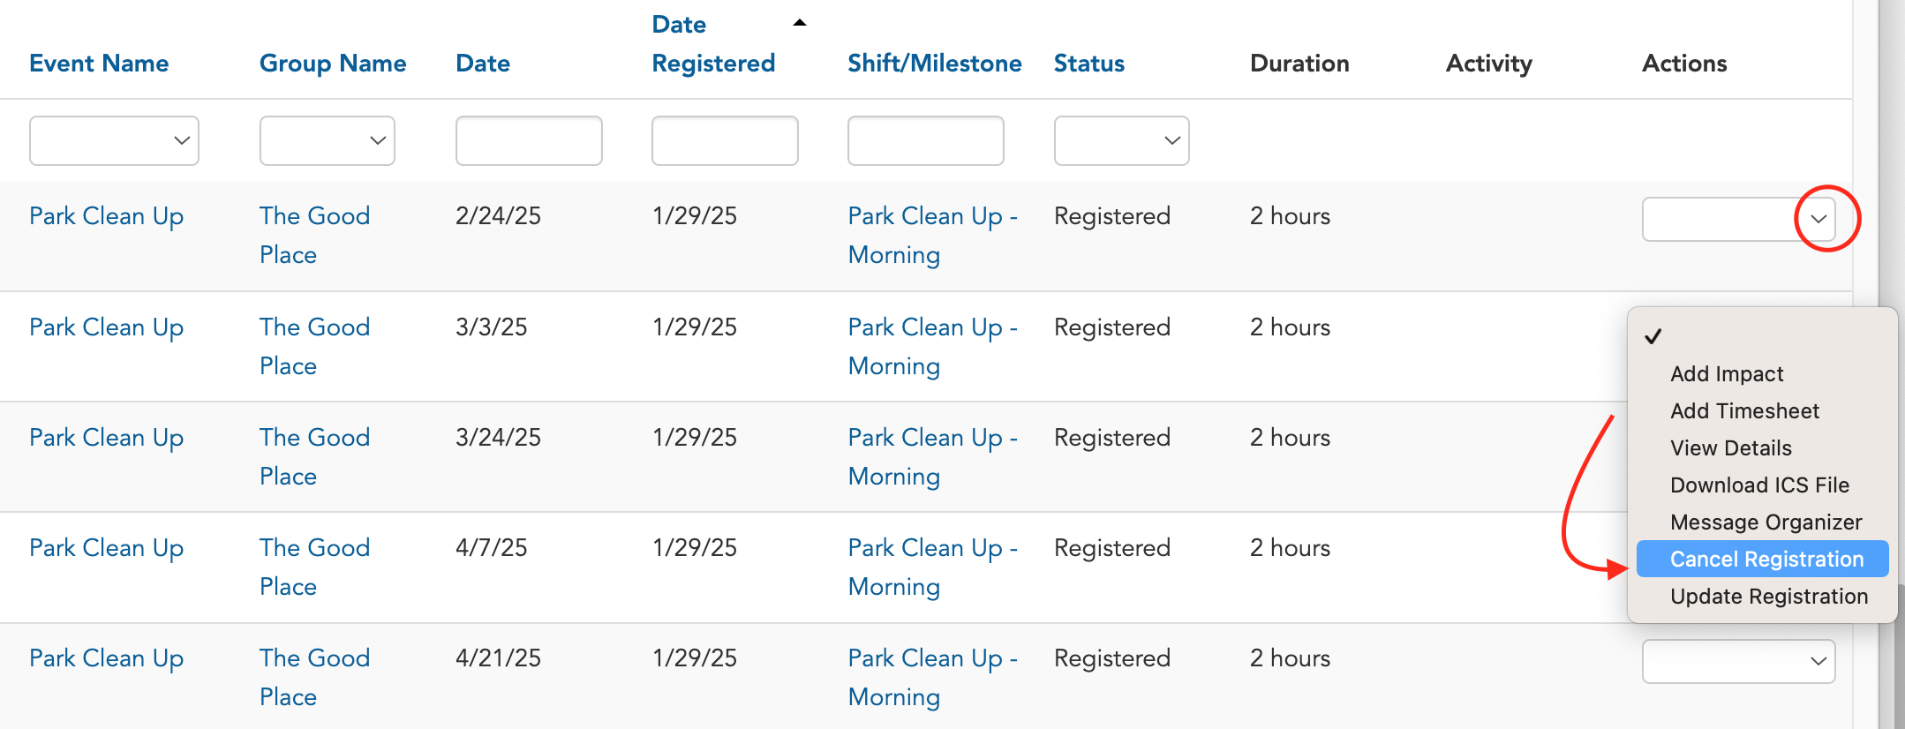Expand the Actions dropdown for the 2/24/25 row

click(1738, 219)
